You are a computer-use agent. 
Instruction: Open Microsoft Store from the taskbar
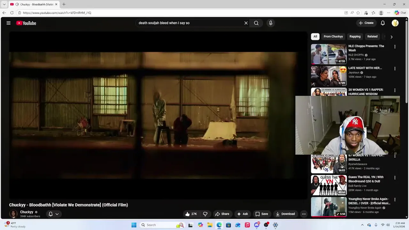coord(228,225)
